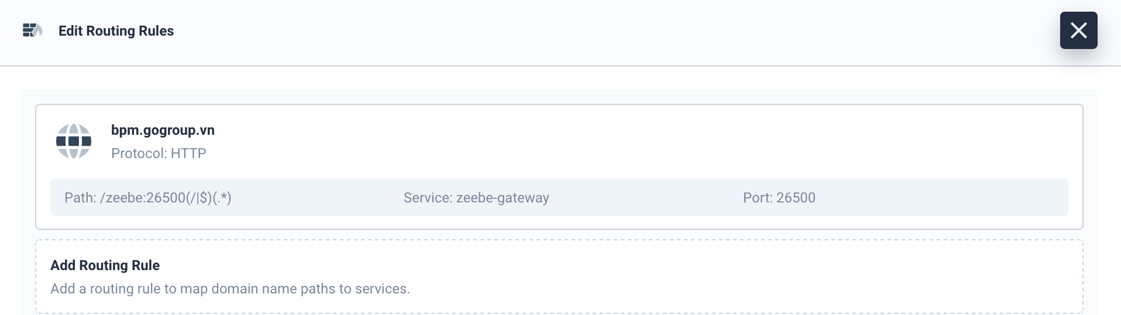Click the zeebe-gateway service name
The width and height of the screenshot is (1121, 315).
[502, 198]
